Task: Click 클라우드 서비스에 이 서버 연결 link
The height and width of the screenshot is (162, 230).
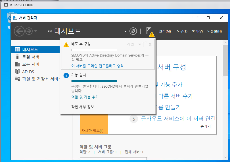Action: coord(178,119)
